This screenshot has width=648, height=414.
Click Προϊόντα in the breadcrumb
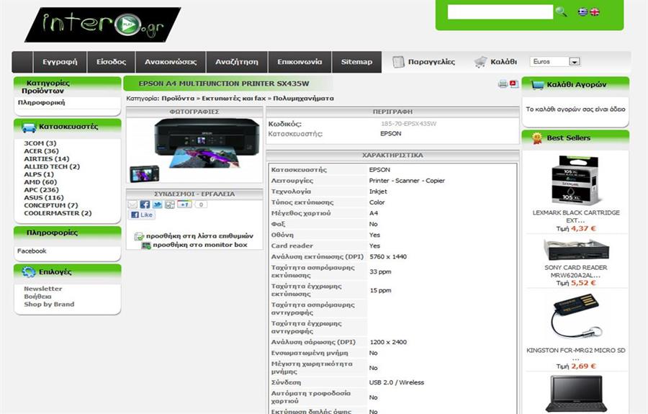178,99
